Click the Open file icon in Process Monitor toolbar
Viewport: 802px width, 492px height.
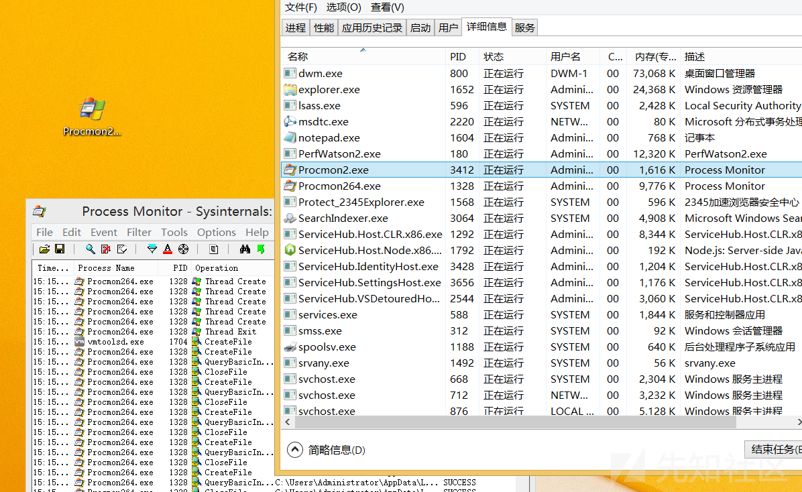(44, 249)
